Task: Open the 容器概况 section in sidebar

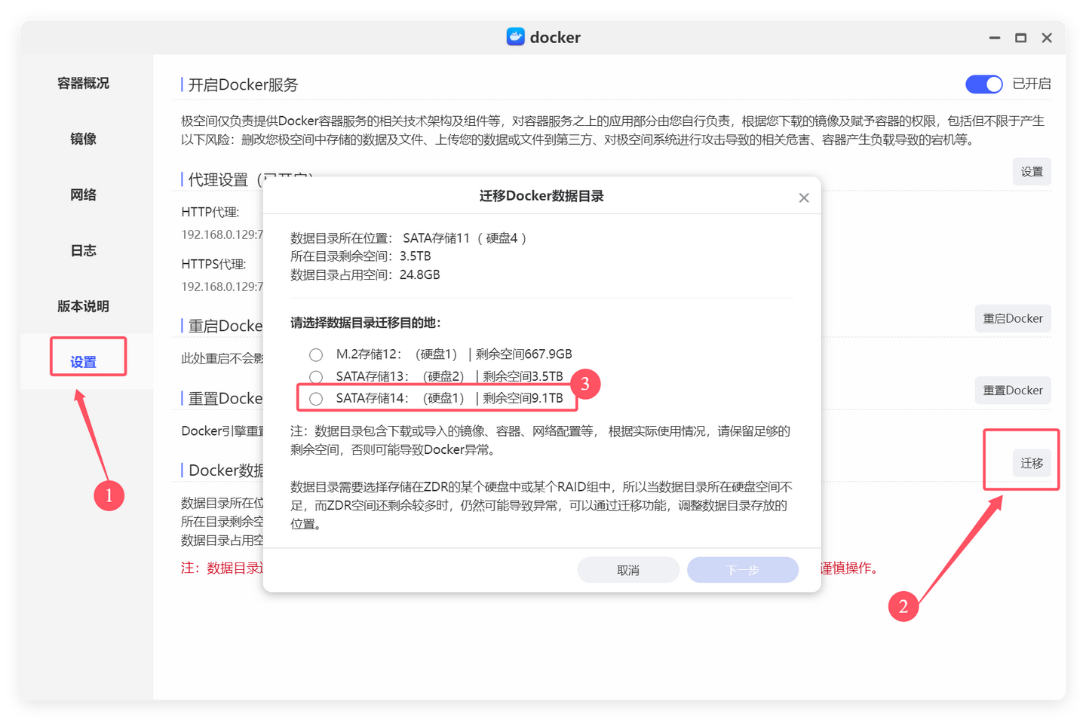Action: tap(83, 83)
